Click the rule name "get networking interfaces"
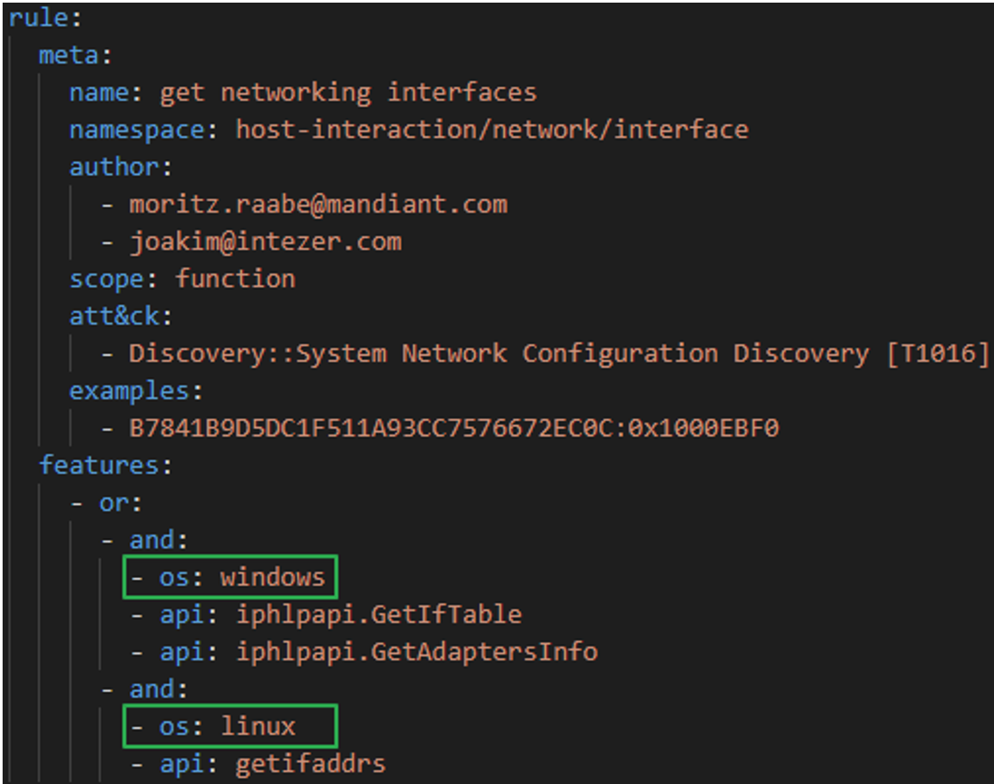Viewport: 994px width, 784px height. pos(347,92)
